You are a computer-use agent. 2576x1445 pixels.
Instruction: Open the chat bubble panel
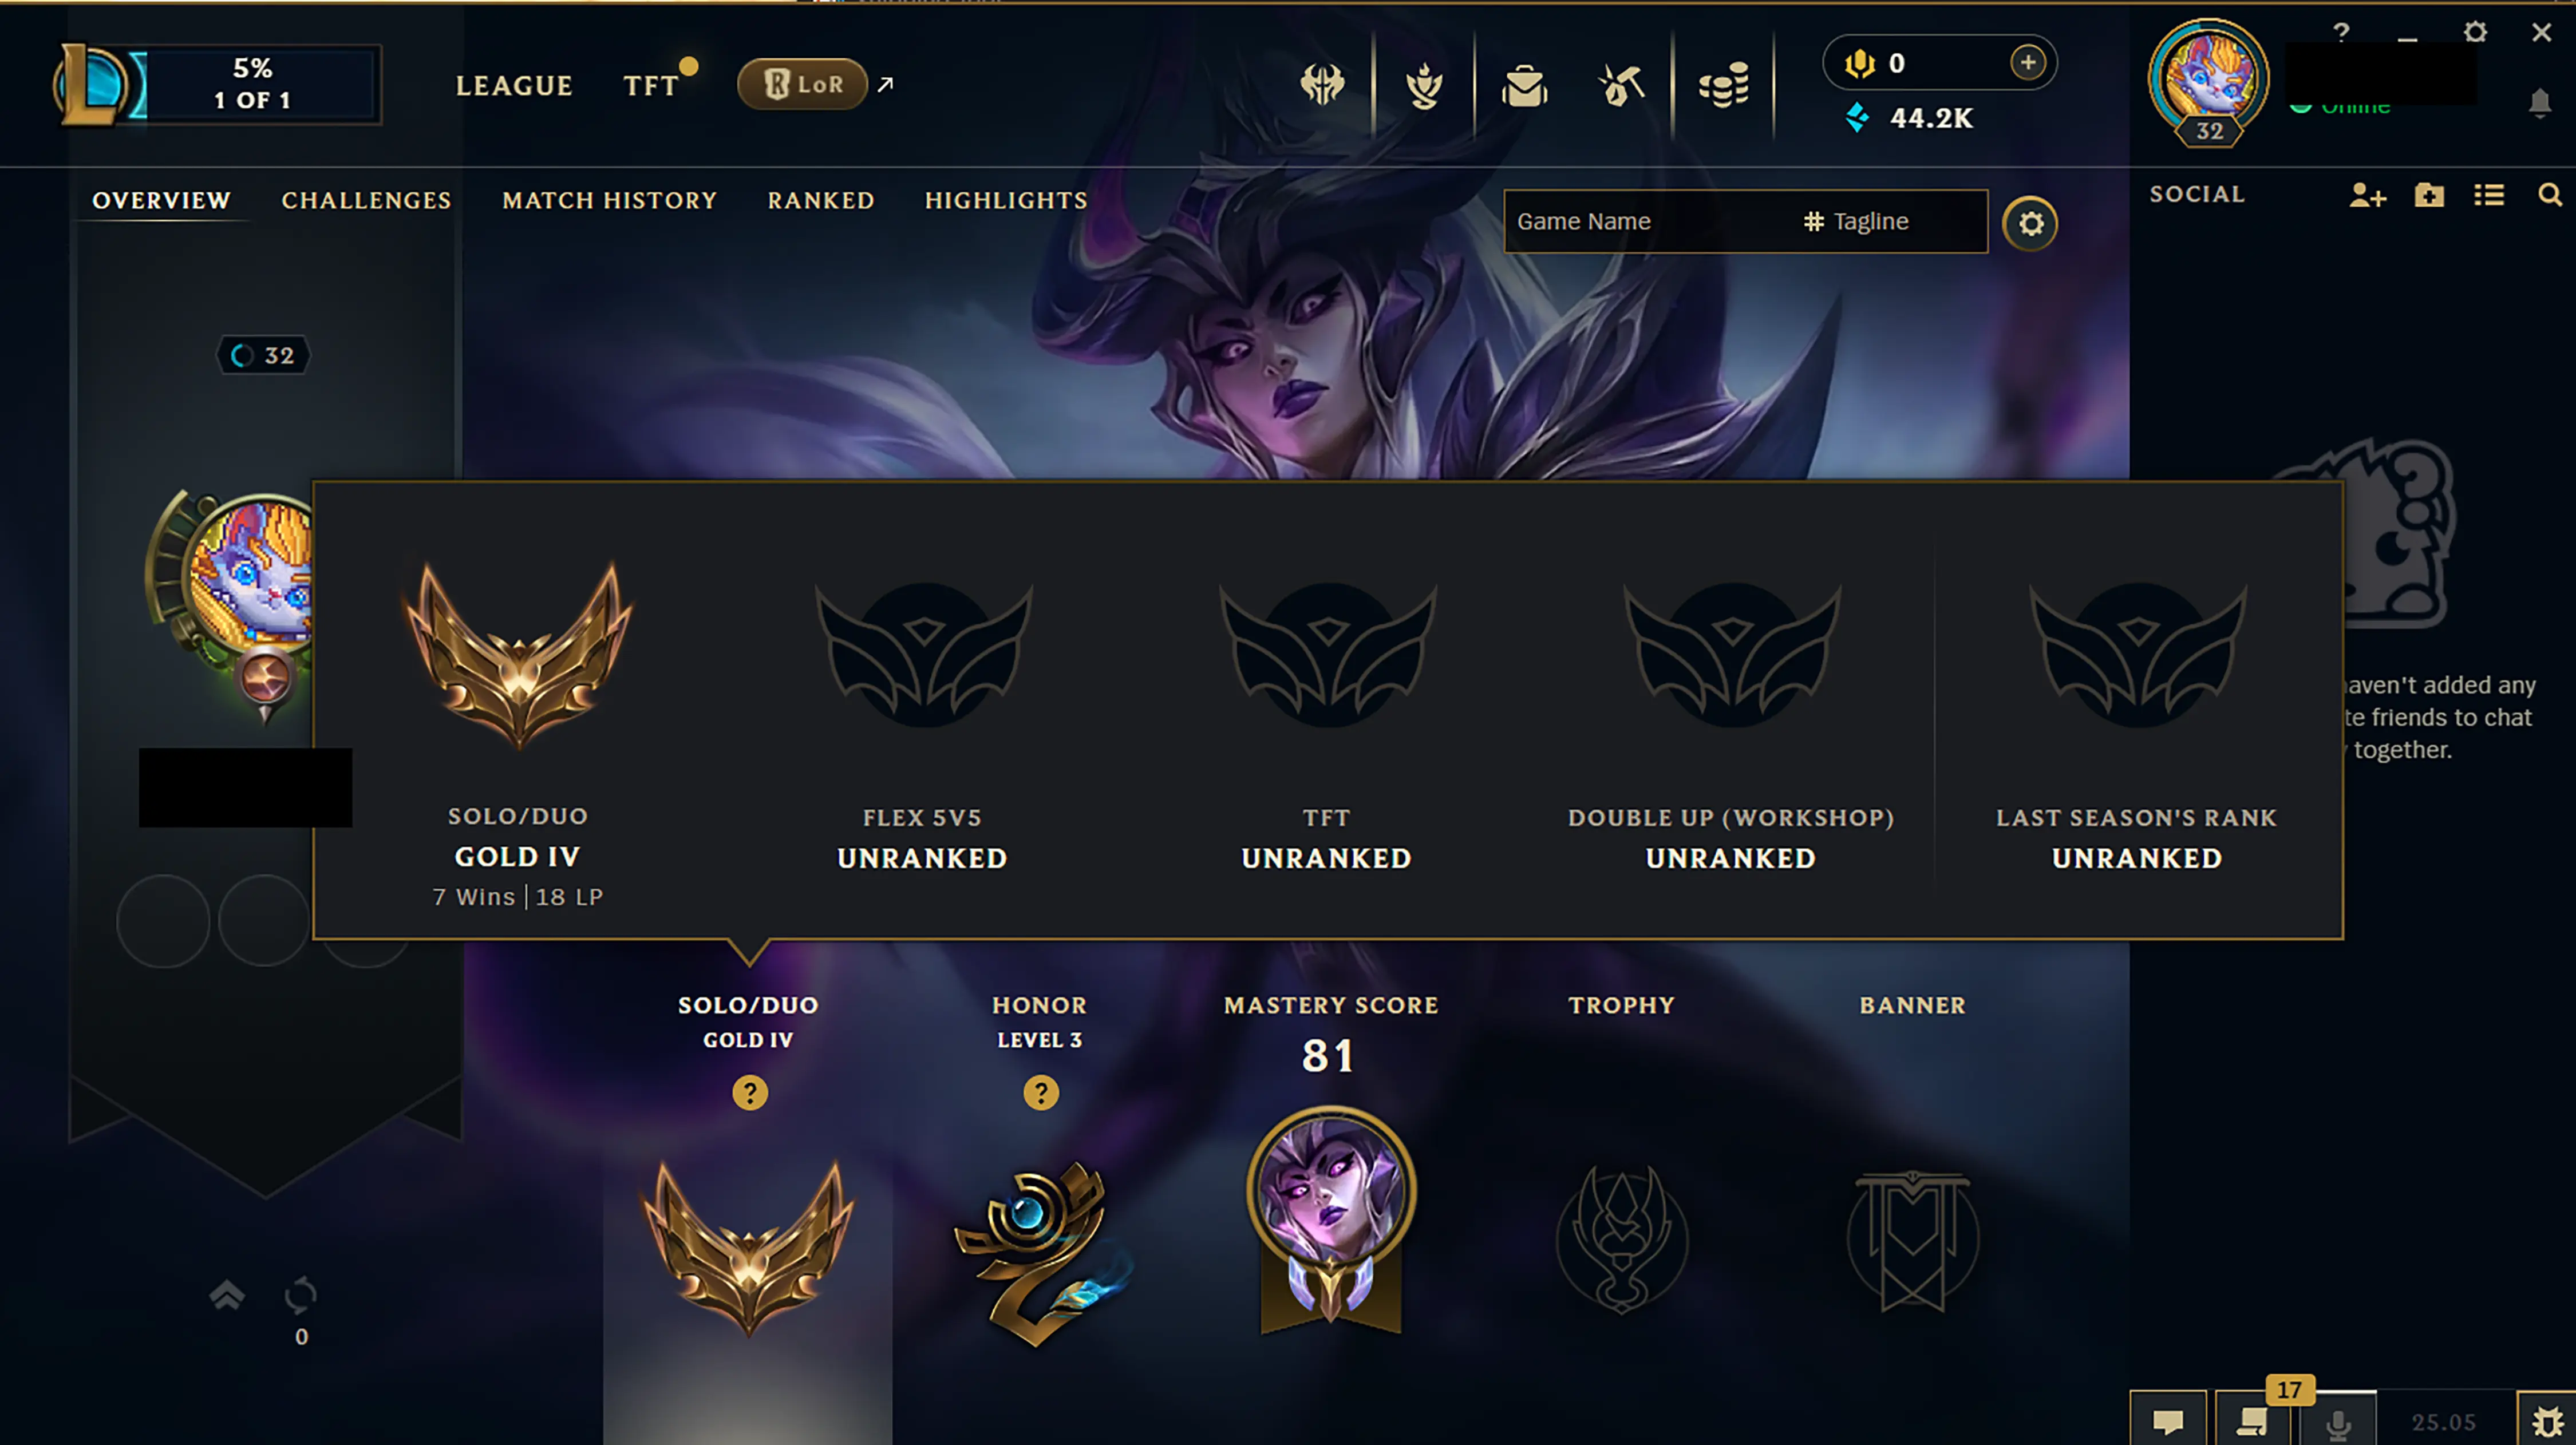point(2168,1420)
